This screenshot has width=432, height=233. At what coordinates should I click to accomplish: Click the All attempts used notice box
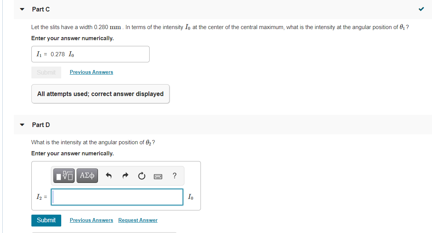coord(100,94)
